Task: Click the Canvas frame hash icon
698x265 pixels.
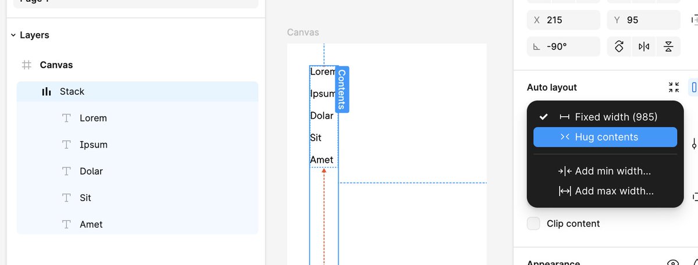Action: tap(26, 65)
